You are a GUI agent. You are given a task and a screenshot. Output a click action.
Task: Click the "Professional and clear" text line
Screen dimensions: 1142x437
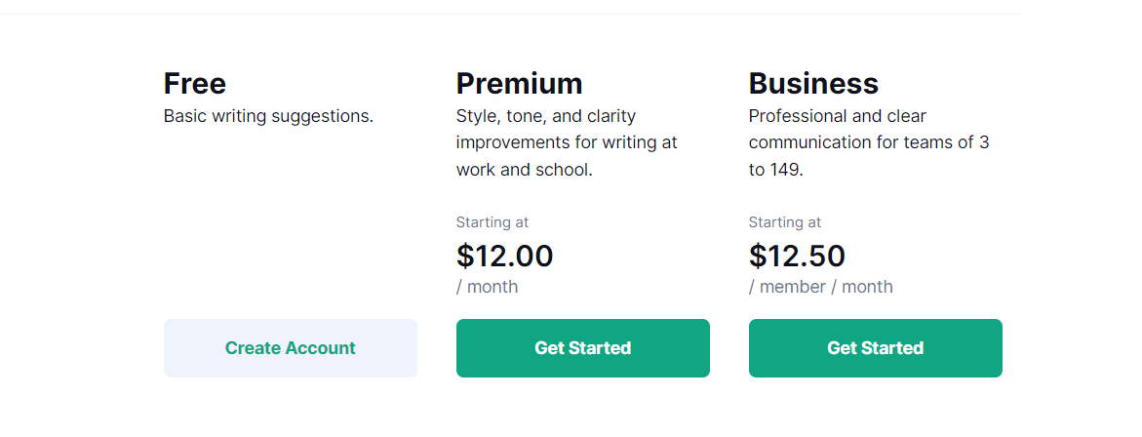pos(838,116)
